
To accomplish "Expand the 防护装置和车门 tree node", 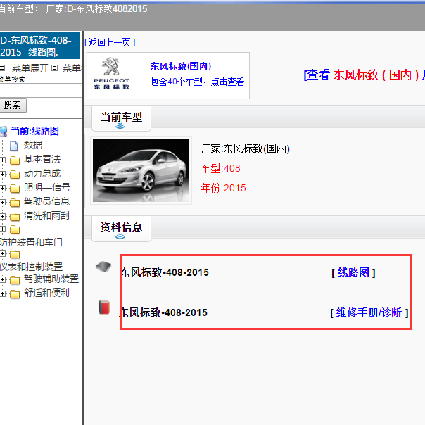I will click(2, 229).
